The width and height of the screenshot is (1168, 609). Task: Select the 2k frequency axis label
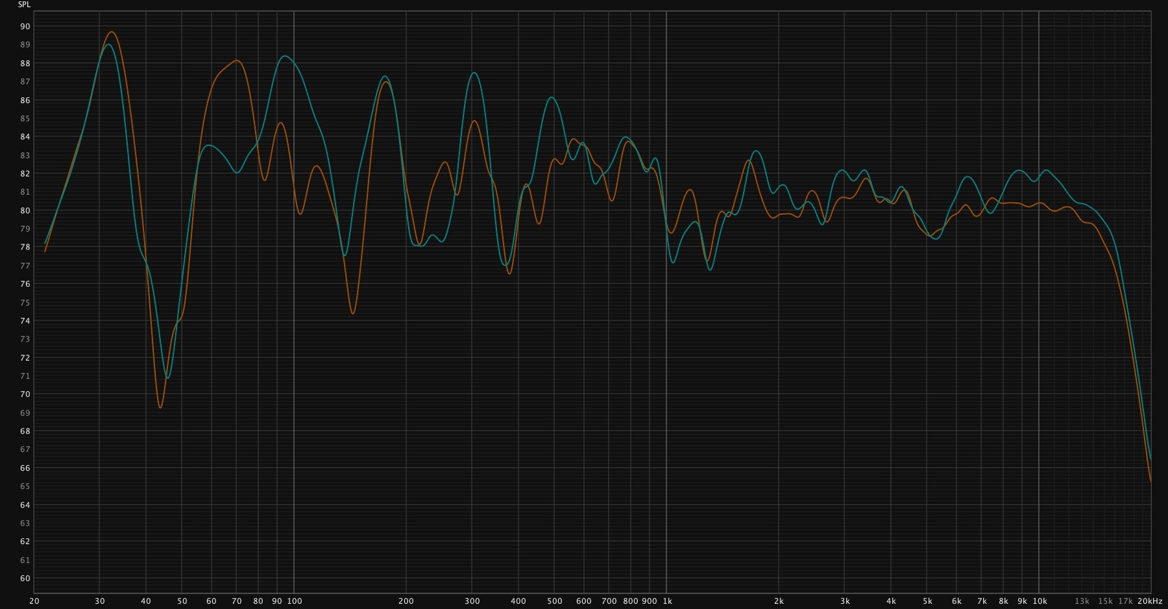(779, 601)
